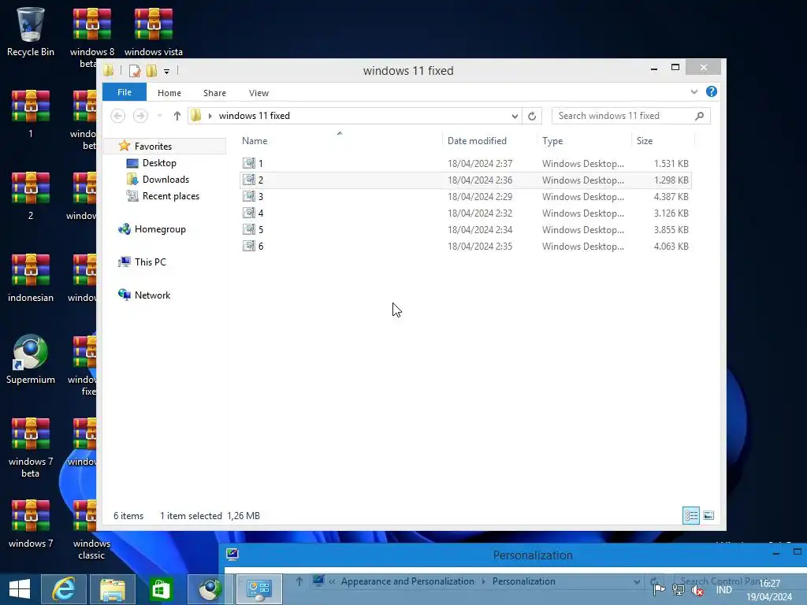Click the 4.387 KB size cell
This screenshot has height=605, width=807.
point(671,196)
